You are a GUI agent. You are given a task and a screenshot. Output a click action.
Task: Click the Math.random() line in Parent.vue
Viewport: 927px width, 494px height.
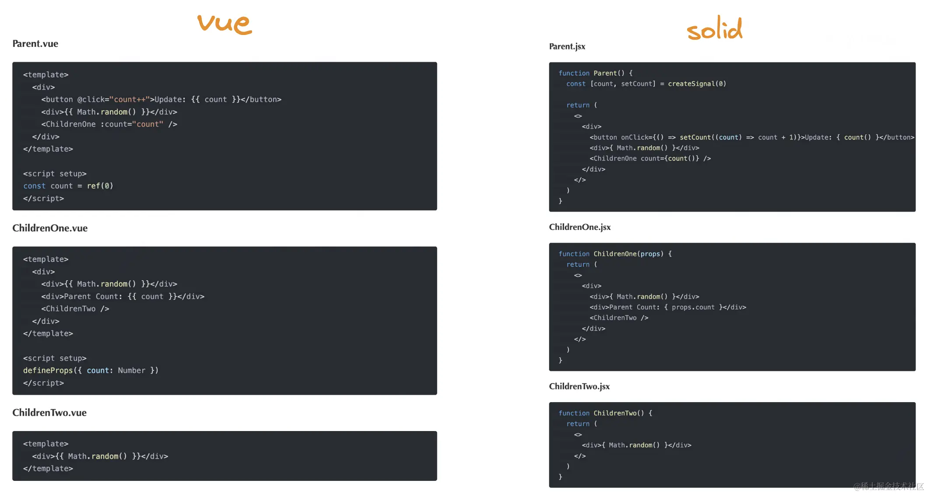109,112
